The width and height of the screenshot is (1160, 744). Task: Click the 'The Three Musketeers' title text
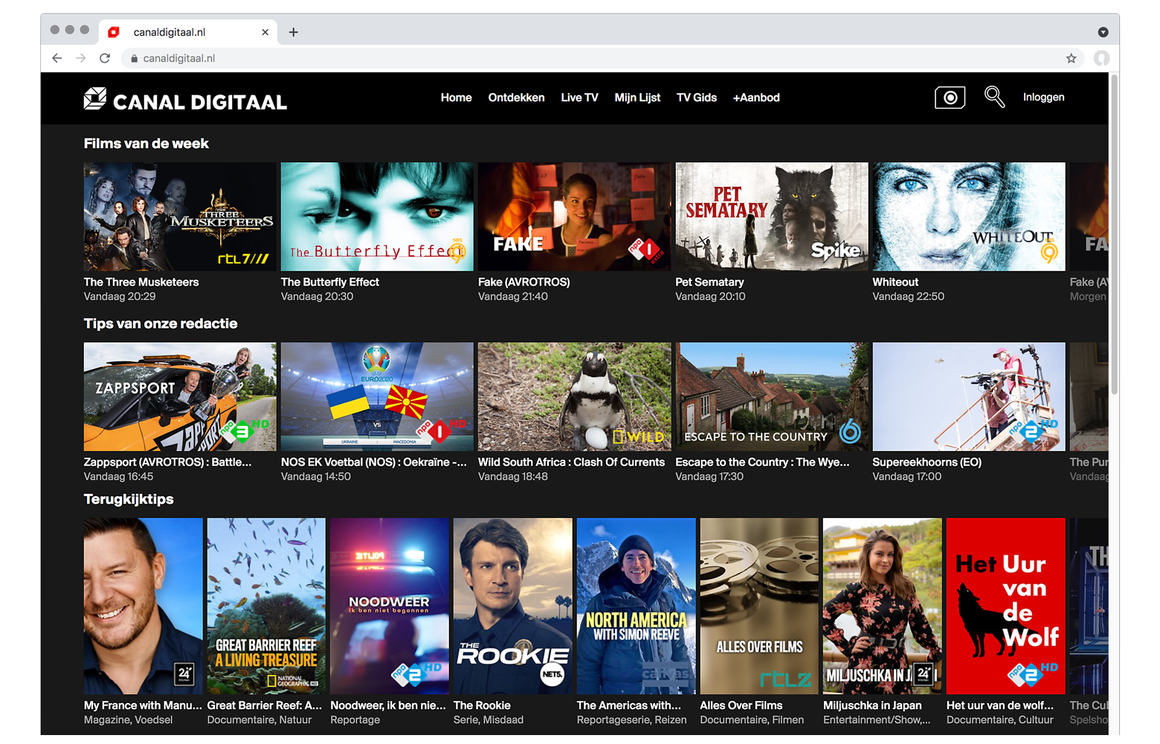(141, 282)
